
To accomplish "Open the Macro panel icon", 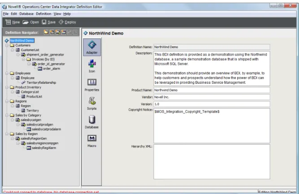I will (x=92, y=141).
